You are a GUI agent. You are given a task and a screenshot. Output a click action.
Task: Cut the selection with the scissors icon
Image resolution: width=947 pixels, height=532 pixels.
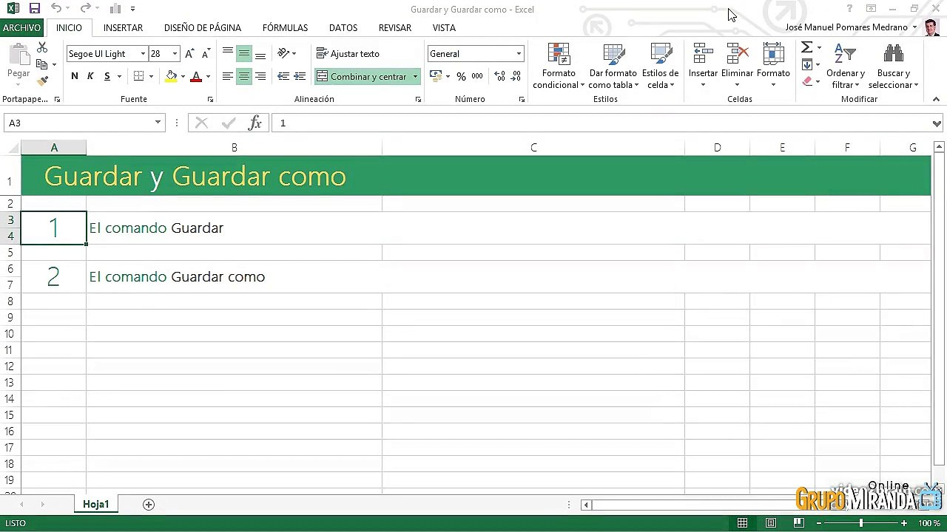(42, 47)
